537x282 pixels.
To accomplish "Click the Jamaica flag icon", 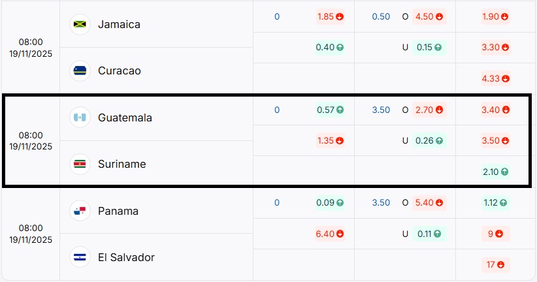I will (x=81, y=24).
